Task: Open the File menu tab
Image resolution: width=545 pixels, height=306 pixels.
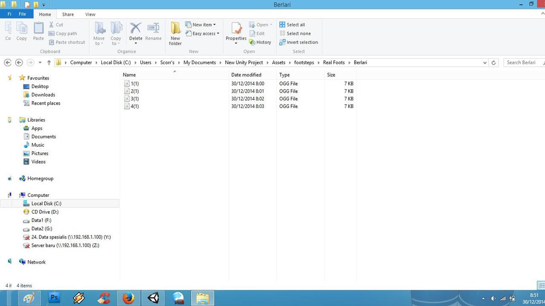Action: pyautogui.click(x=22, y=14)
